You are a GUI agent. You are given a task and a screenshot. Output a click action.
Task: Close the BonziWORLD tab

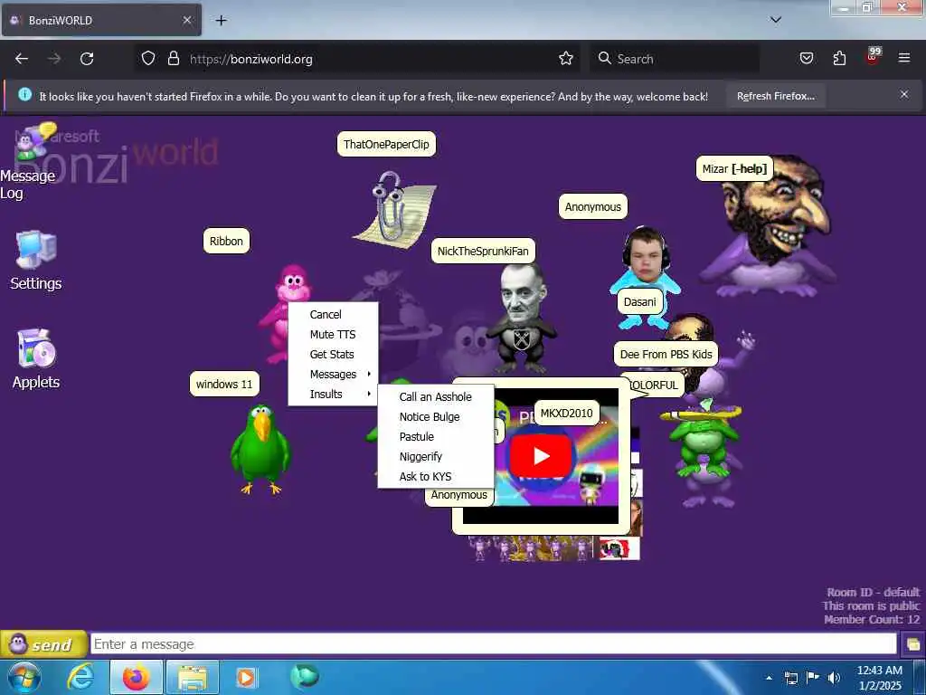(x=186, y=21)
